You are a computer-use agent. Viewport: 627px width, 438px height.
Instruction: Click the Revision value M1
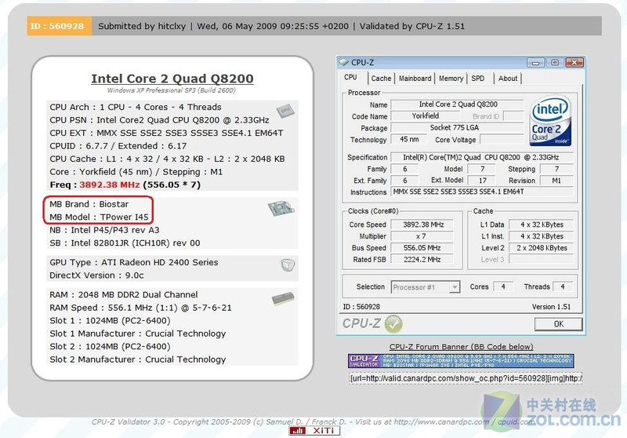pyautogui.click(x=556, y=181)
